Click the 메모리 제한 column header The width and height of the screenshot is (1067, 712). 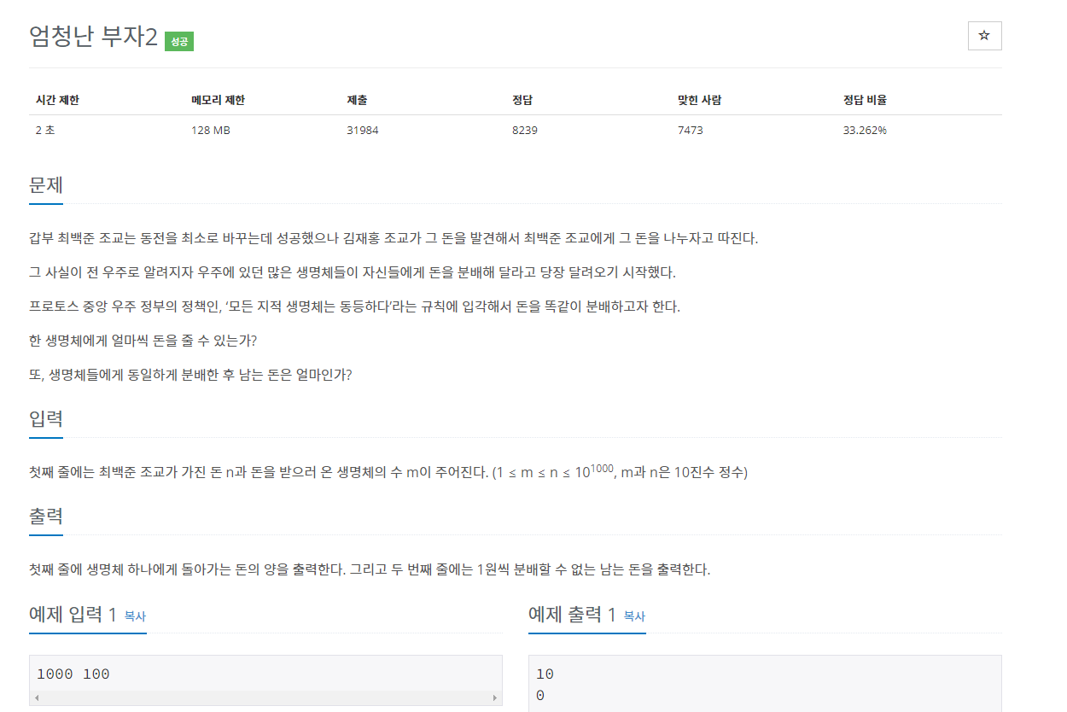[218, 100]
